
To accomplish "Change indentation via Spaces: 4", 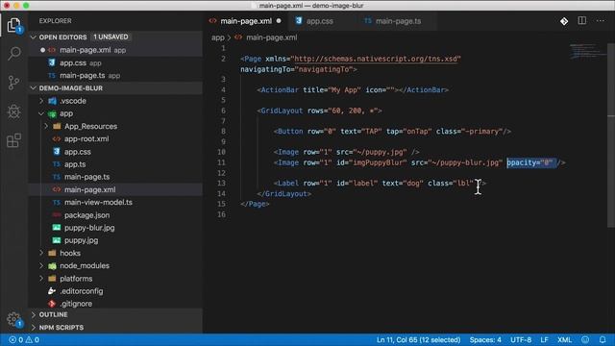I will (x=485, y=339).
